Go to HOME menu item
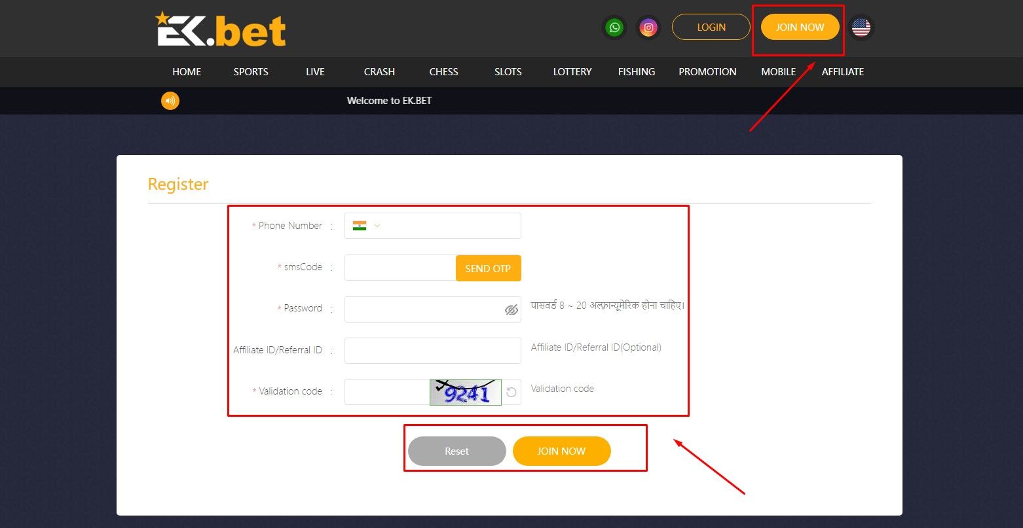Screen dimensions: 1023x528 click(187, 72)
